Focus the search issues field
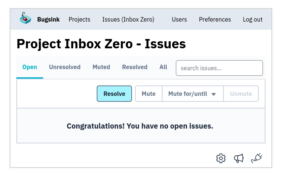The image size is (283, 178). pyautogui.click(x=219, y=68)
